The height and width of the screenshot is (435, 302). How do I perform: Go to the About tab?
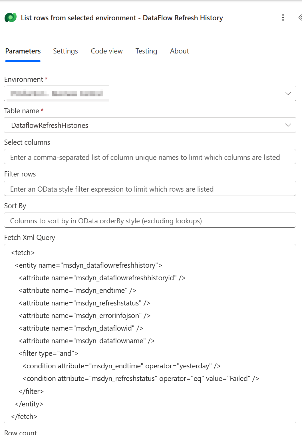[180, 51]
